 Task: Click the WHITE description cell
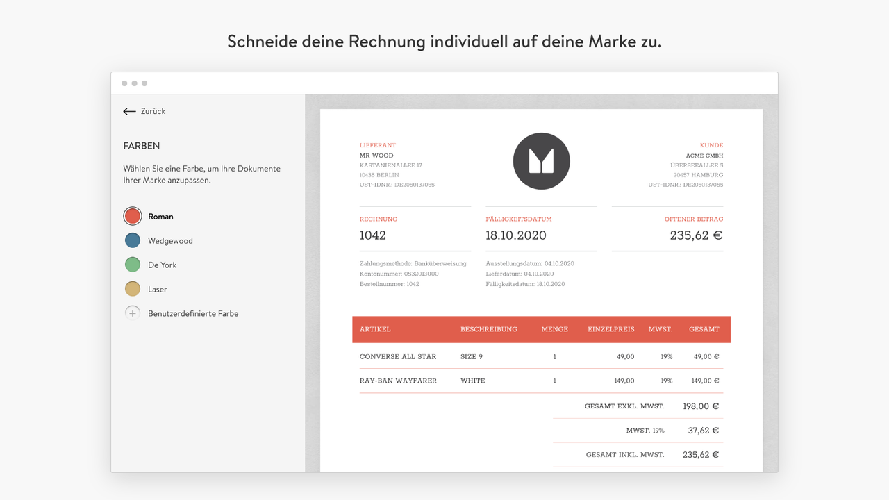point(473,381)
